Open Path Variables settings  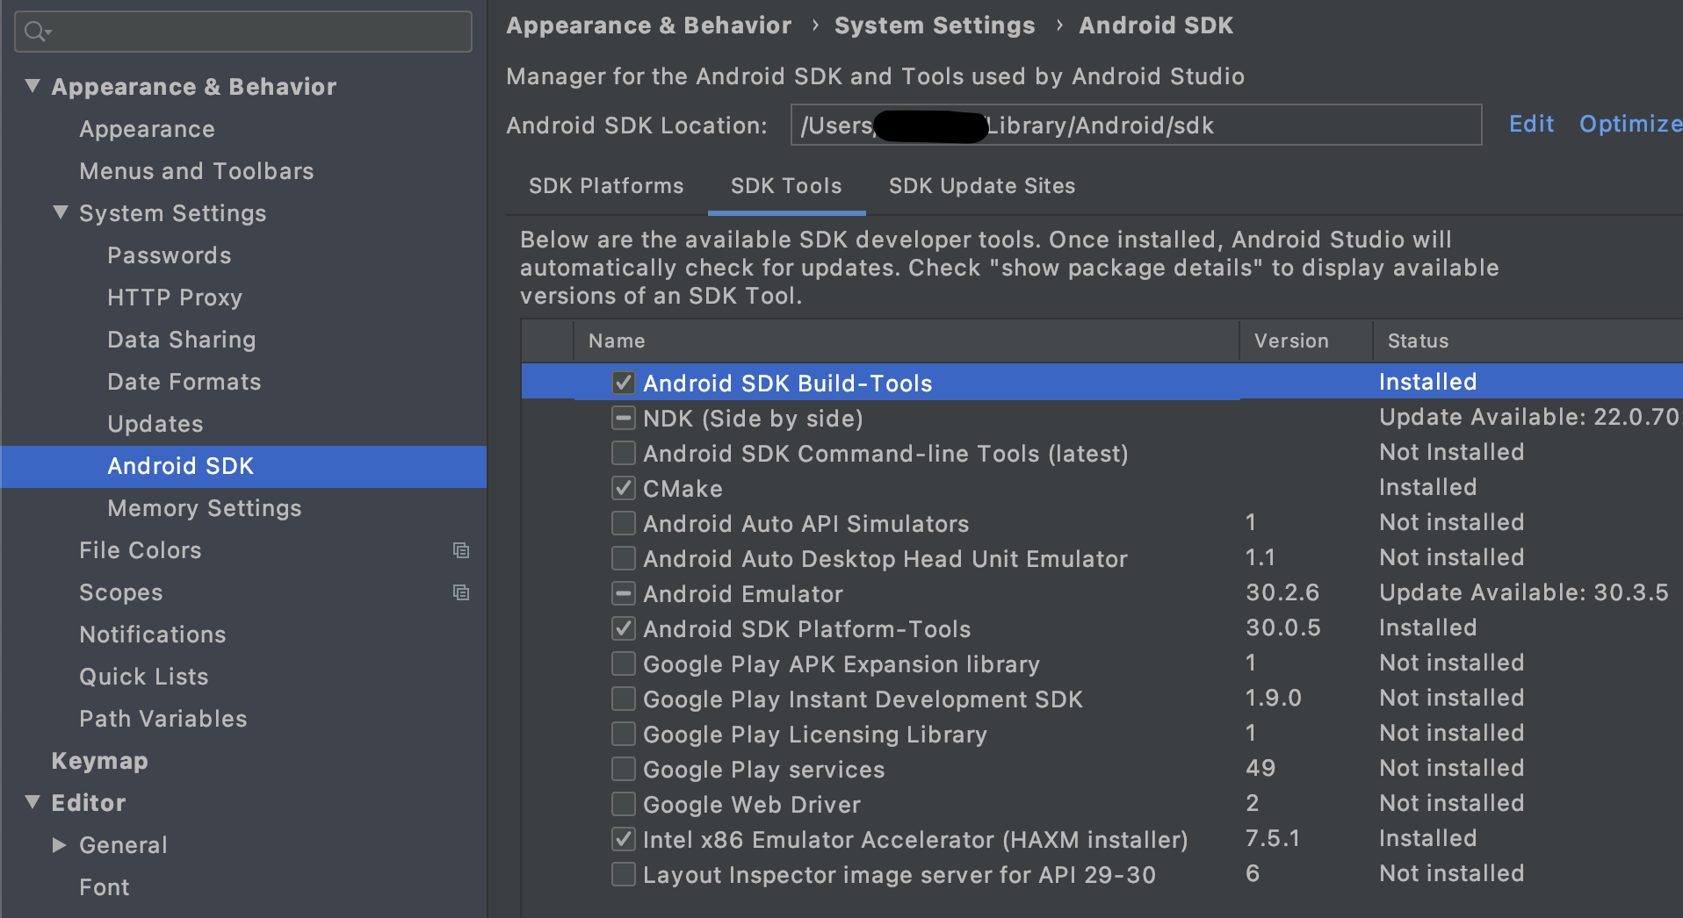point(163,719)
